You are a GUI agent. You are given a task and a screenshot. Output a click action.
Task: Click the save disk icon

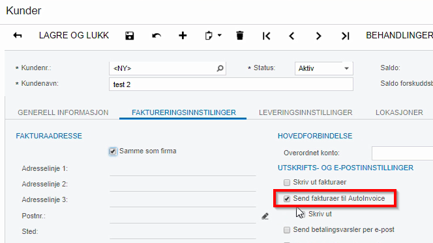pos(130,36)
